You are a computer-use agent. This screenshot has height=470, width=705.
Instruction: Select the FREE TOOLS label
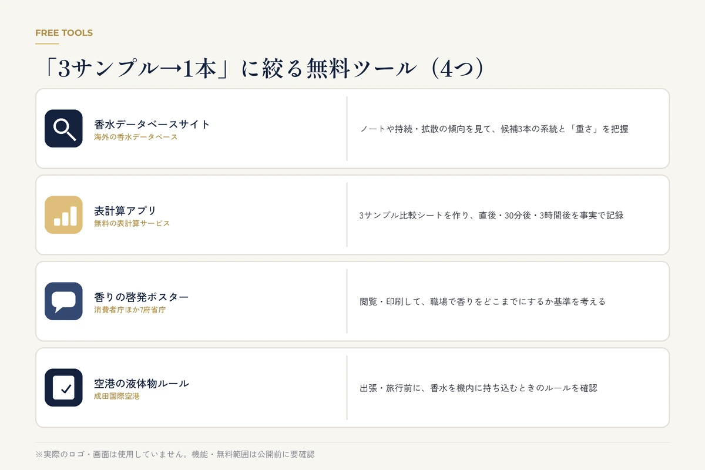tap(64, 33)
